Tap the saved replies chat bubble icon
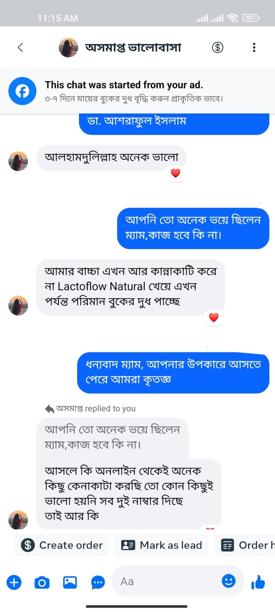This screenshot has width=275, height=612. point(98,583)
